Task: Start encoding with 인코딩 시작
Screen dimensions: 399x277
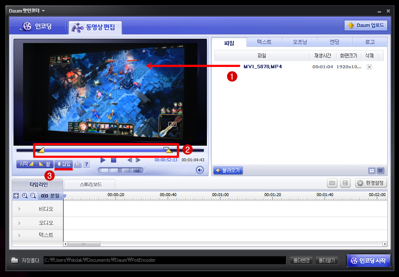Action: click(x=368, y=260)
